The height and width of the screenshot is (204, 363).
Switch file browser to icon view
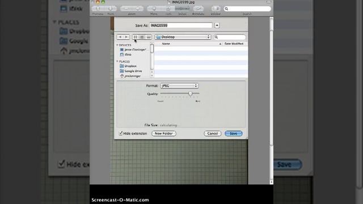pos(136,37)
